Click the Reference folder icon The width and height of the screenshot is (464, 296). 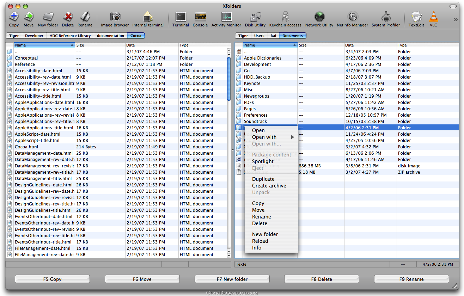point(10,64)
